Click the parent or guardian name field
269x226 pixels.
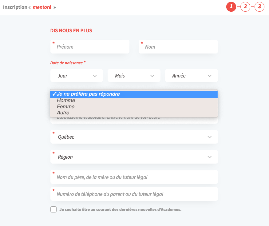click(x=134, y=177)
